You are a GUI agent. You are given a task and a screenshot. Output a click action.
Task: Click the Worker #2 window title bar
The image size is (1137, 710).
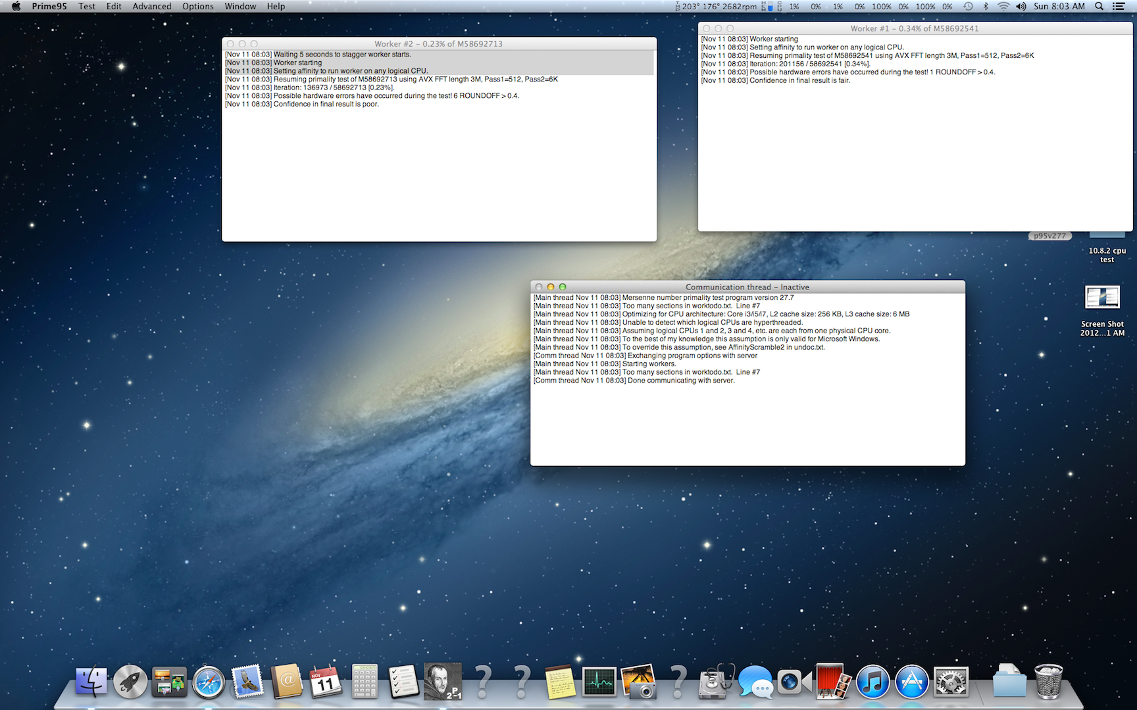pos(439,44)
